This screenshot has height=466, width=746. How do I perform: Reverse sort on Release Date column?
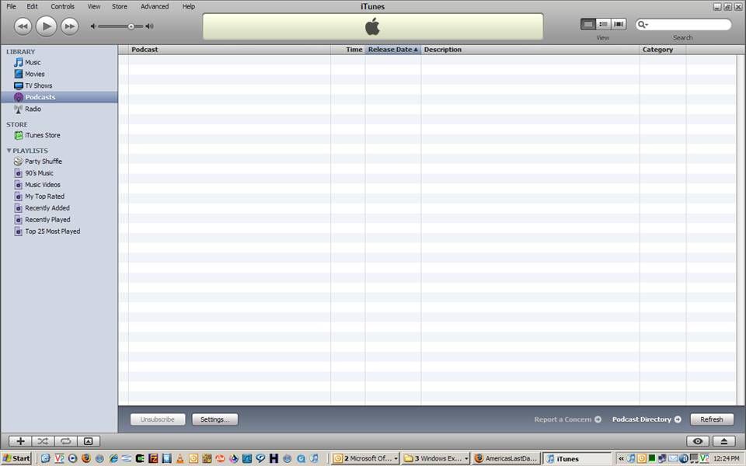393,50
